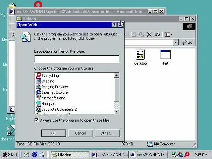Click the Undo toolbar icon
212x159 pixels.
(x=157, y=34)
